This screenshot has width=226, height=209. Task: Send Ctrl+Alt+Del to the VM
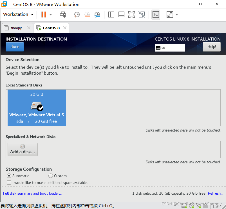pos(63,14)
